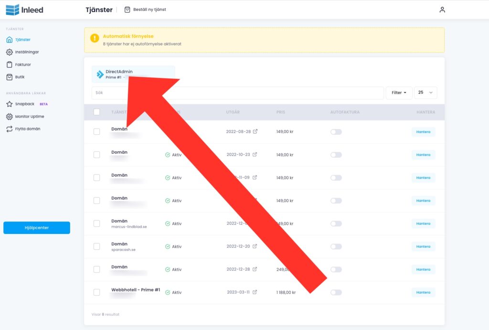489x330 pixels.
Task: Check the box for the domain expiring 2022-10-23
Action: [x=96, y=155]
